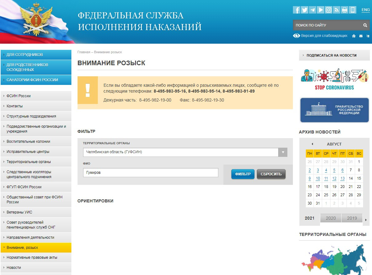Collapse Внимание, розыск highlighted item
372x275 pixels.
coord(36,248)
